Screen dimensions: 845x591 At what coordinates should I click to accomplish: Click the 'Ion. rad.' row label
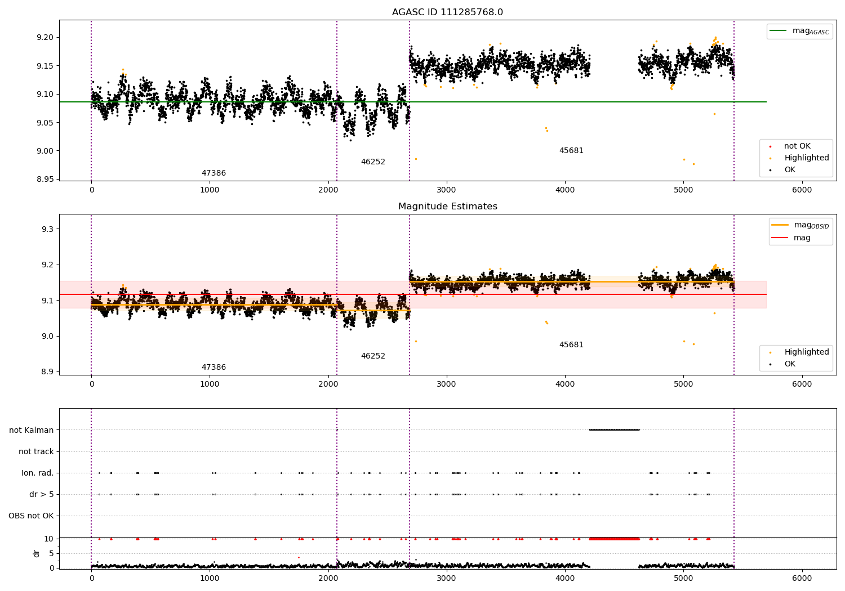click(x=38, y=473)
